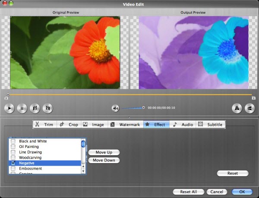Play the video preview

(x=9, y=108)
